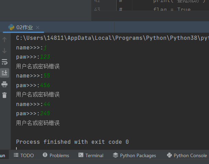Screen dimensions: 209x164
Task: Click the first 用户名或密码错误 message
Action: tap(38, 67)
